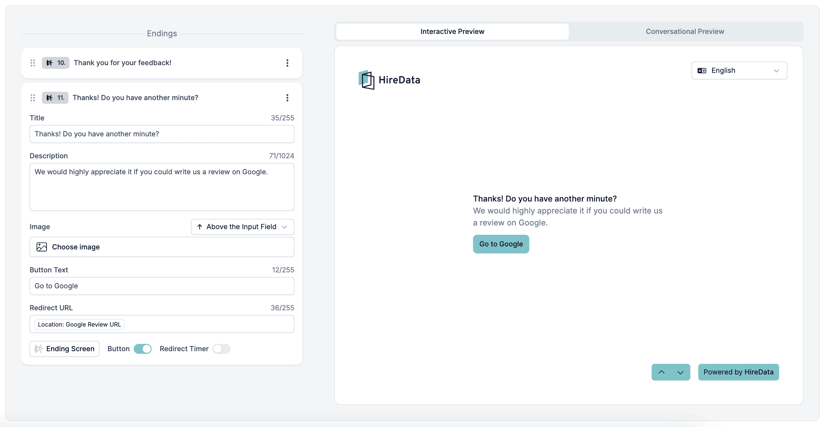Collapse the ending 'Thanks! Do you have another minute?'

point(135,98)
